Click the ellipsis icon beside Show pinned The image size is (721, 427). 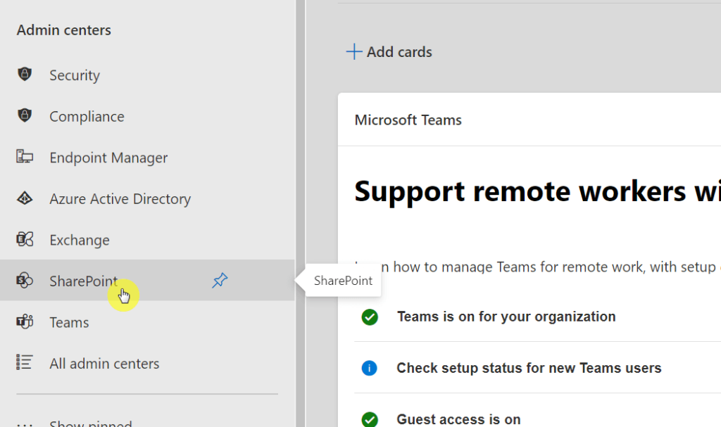pyautogui.click(x=25, y=425)
